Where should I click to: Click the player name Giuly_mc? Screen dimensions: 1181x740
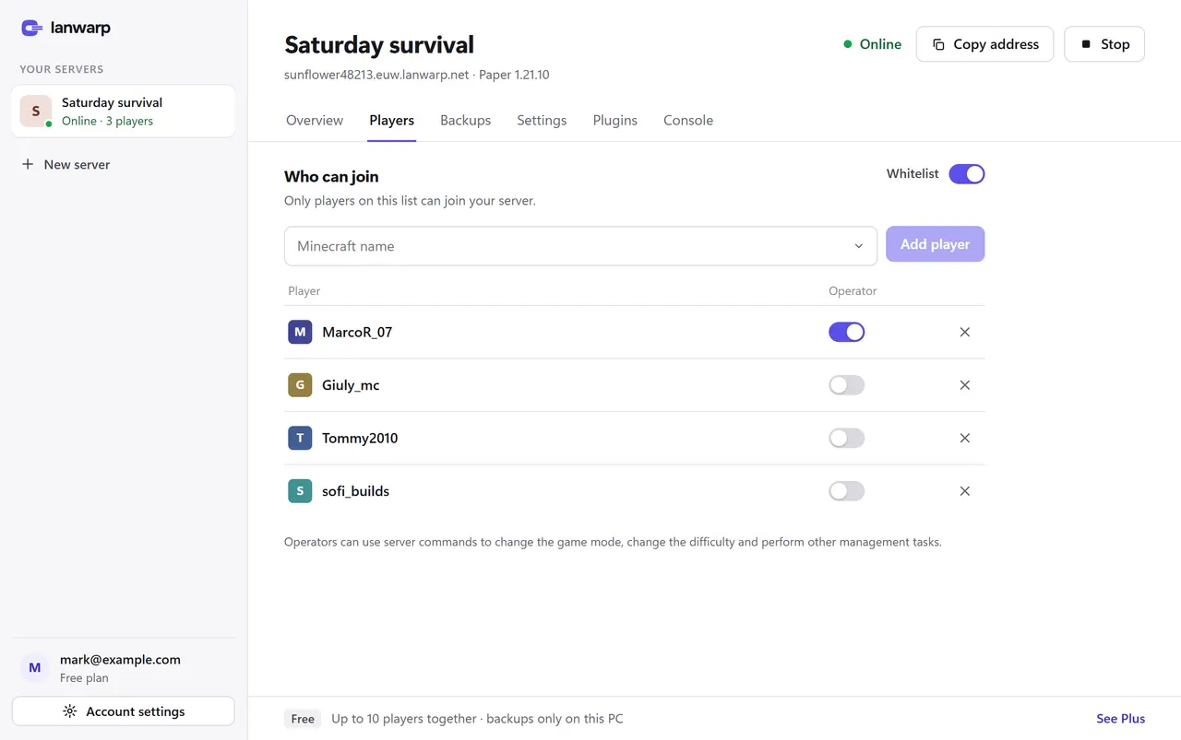[x=351, y=385]
